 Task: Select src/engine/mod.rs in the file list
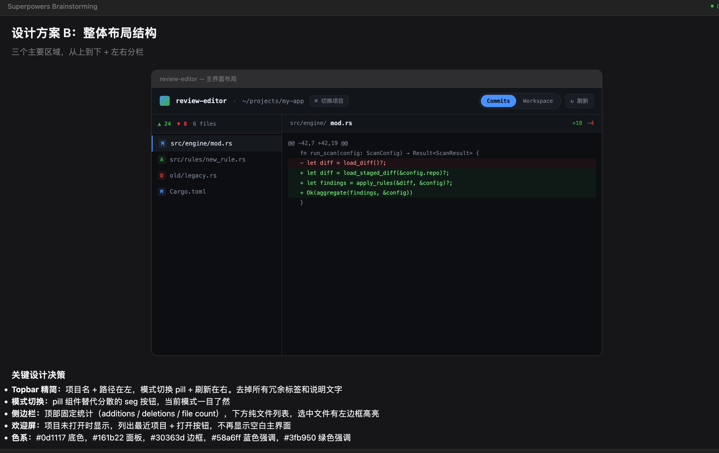(201, 143)
